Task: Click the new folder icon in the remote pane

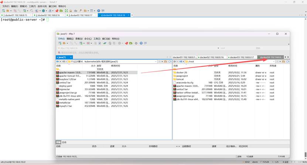Action: point(283,62)
